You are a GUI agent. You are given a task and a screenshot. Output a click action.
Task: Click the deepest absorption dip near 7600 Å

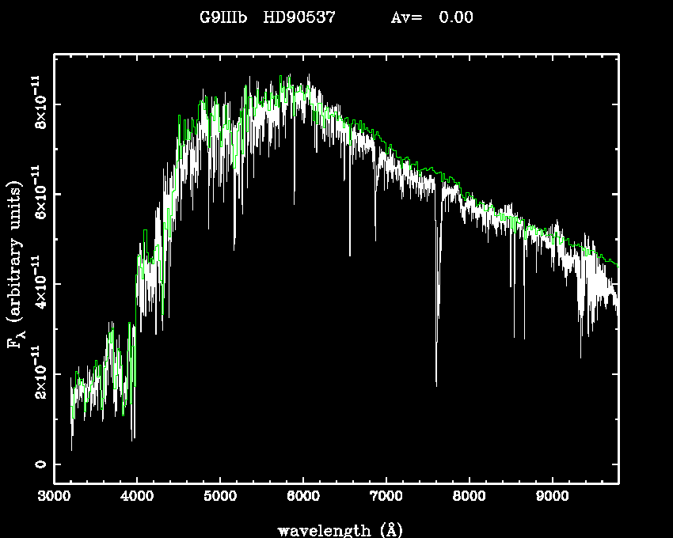click(436, 385)
